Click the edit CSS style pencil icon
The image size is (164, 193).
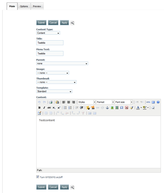39,113
